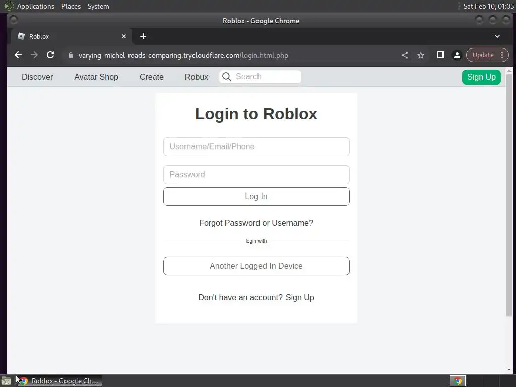Expand the tab search chevron

497,36
